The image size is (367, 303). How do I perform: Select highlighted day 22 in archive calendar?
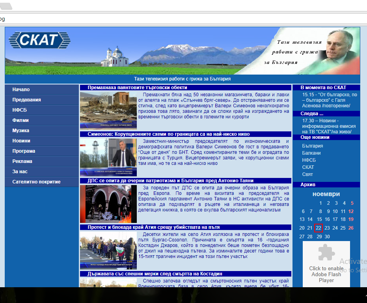point(319,228)
